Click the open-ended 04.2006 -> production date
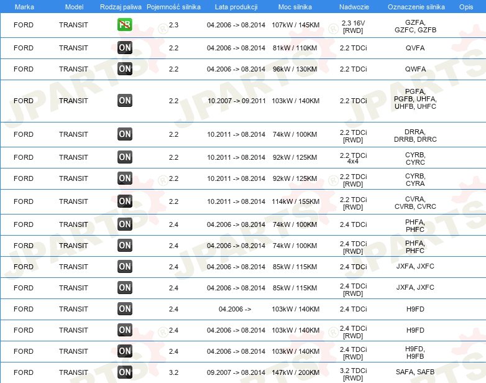 point(235,309)
